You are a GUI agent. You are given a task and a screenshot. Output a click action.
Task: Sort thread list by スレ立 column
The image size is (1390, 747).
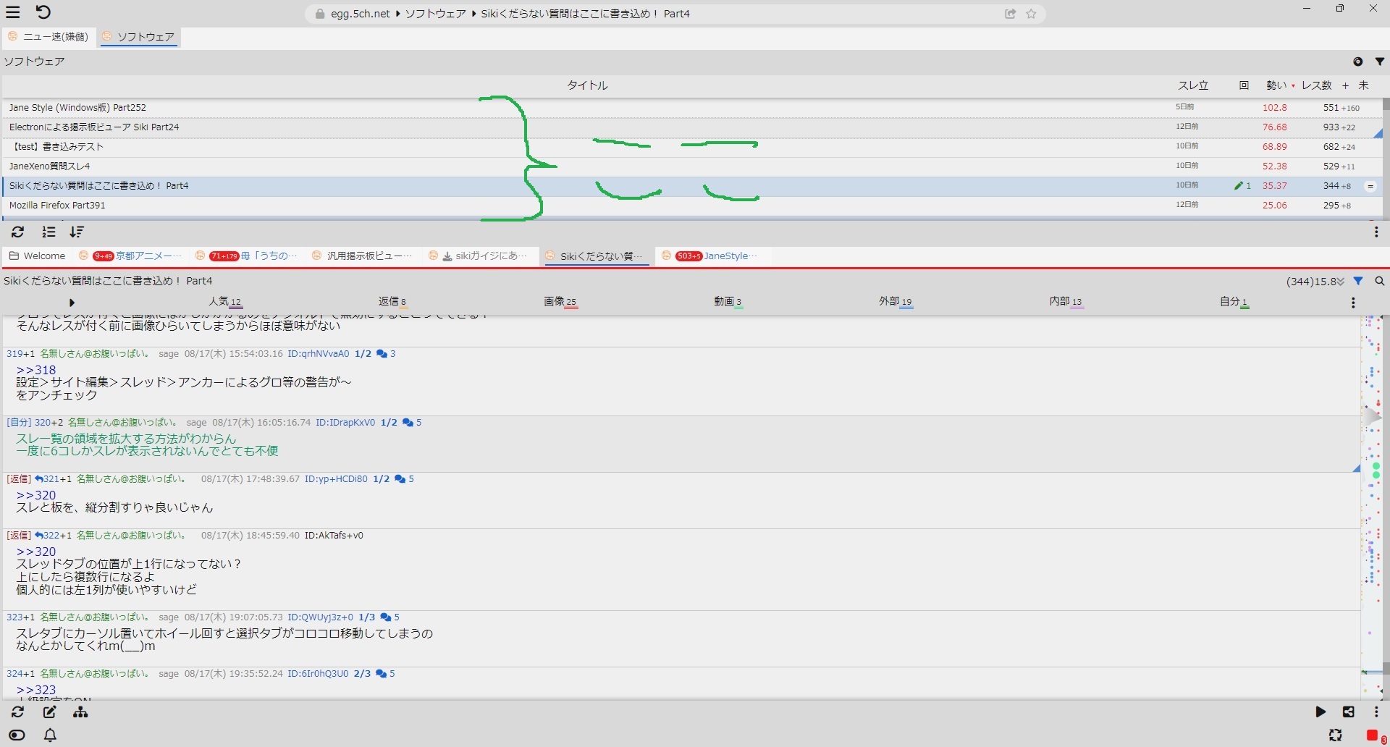click(x=1192, y=85)
